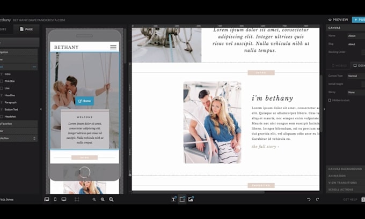The image size is (365, 219).
Task: Add a rectangle shape element
Action: tap(182, 199)
